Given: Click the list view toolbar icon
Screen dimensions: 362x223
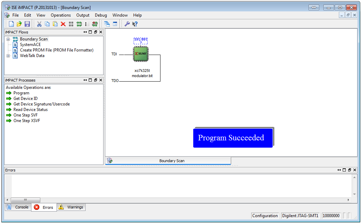Looking at the screenshot, I should tap(87, 24).
